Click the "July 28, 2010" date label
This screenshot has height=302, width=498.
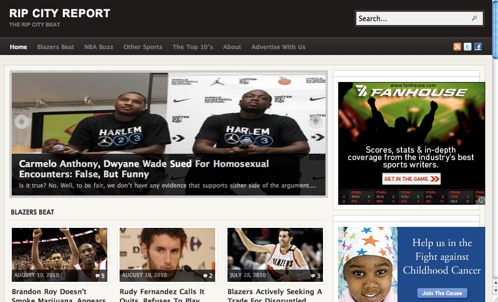click(248, 275)
